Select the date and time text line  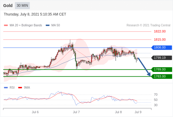tap(35, 14)
